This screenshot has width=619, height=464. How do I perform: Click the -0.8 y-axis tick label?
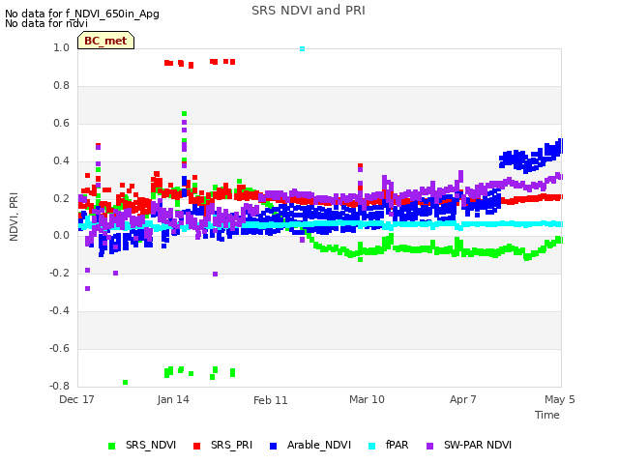point(59,386)
